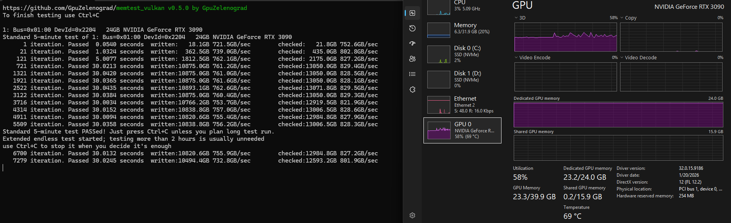Image resolution: width=731 pixels, height=223 pixels.
Task: Click the Dedicated GPU memory graph
Action: click(x=619, y=115)
